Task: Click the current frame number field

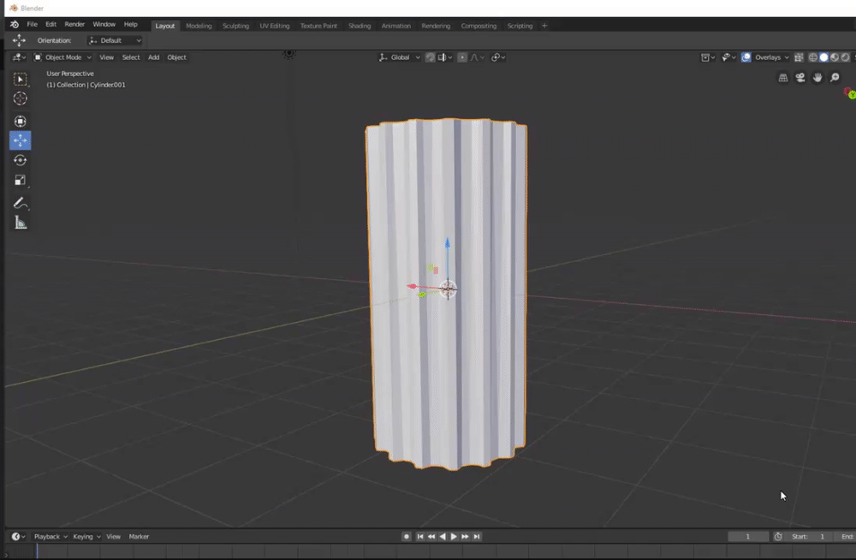Action: pos(747,537)
